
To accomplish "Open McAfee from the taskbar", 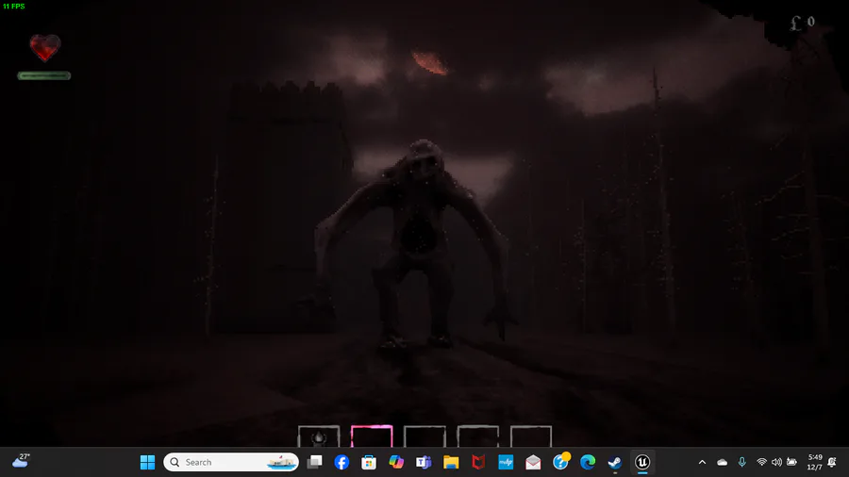I will pyautogui.click(x=478, y=463).
